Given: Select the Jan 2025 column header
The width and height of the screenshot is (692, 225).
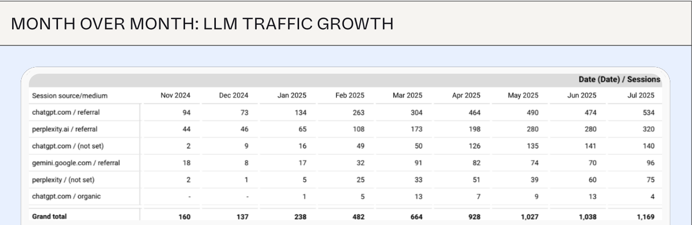Looking at the screenshot, I should click(x=292, y=95).
